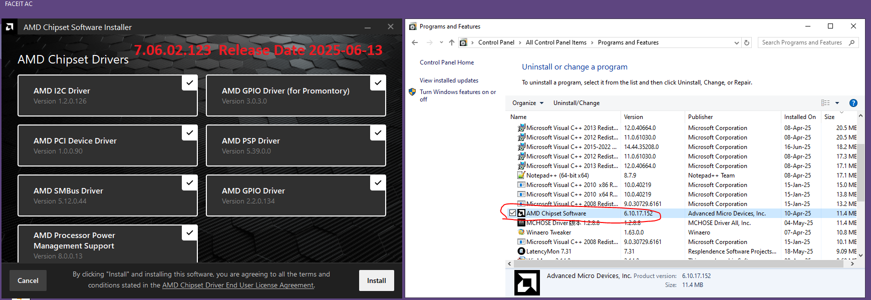The width and height of the screenshot is (871, 300).
Task: Open Help with the question mark icon
Action: [853, 103]
